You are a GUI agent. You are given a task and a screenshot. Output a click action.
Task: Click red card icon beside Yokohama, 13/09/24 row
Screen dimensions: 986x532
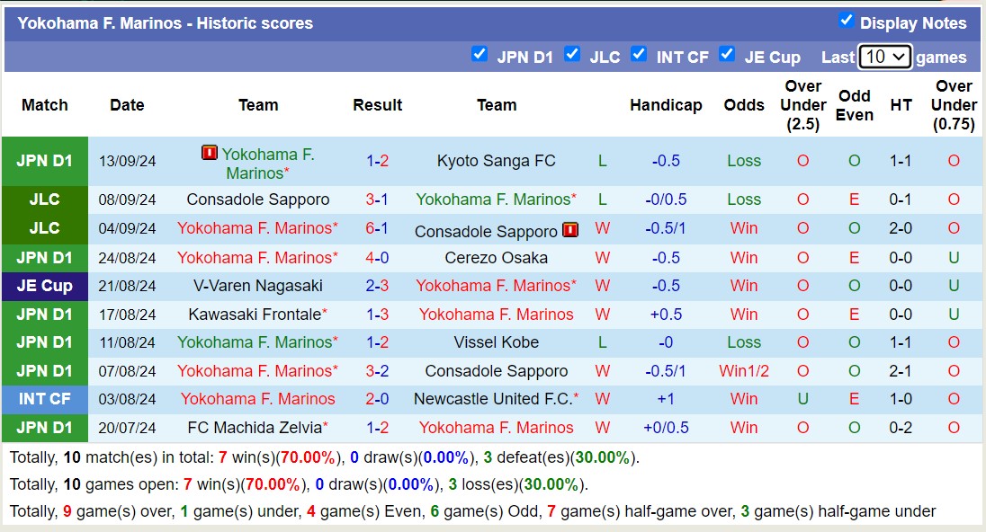coord(210,154)
